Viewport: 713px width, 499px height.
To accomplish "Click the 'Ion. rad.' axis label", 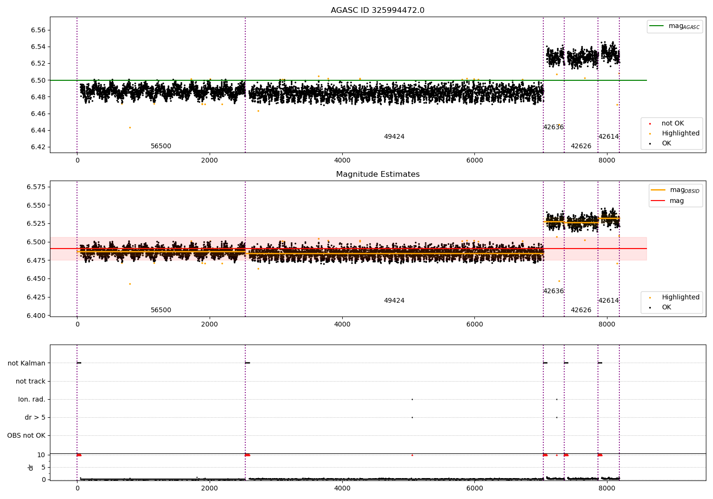I will click(32, 399).
